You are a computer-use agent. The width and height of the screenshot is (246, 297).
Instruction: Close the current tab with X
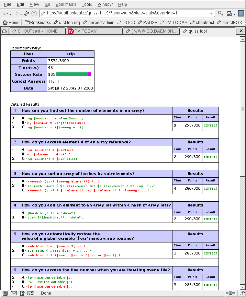(241, 31)
